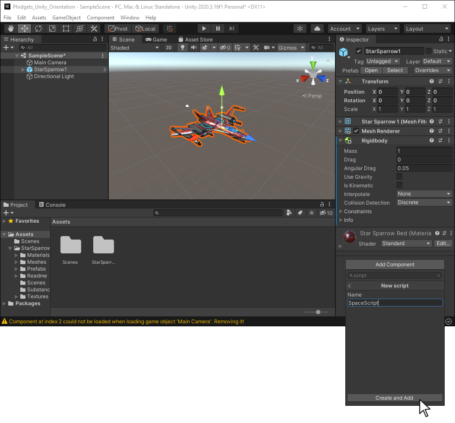Toggle scene lighting bulb icon

pos(183,47)
